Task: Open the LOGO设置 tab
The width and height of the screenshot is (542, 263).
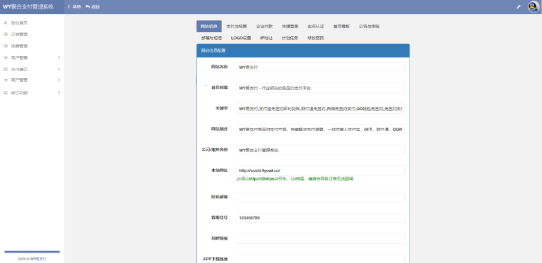Action: 241,38
